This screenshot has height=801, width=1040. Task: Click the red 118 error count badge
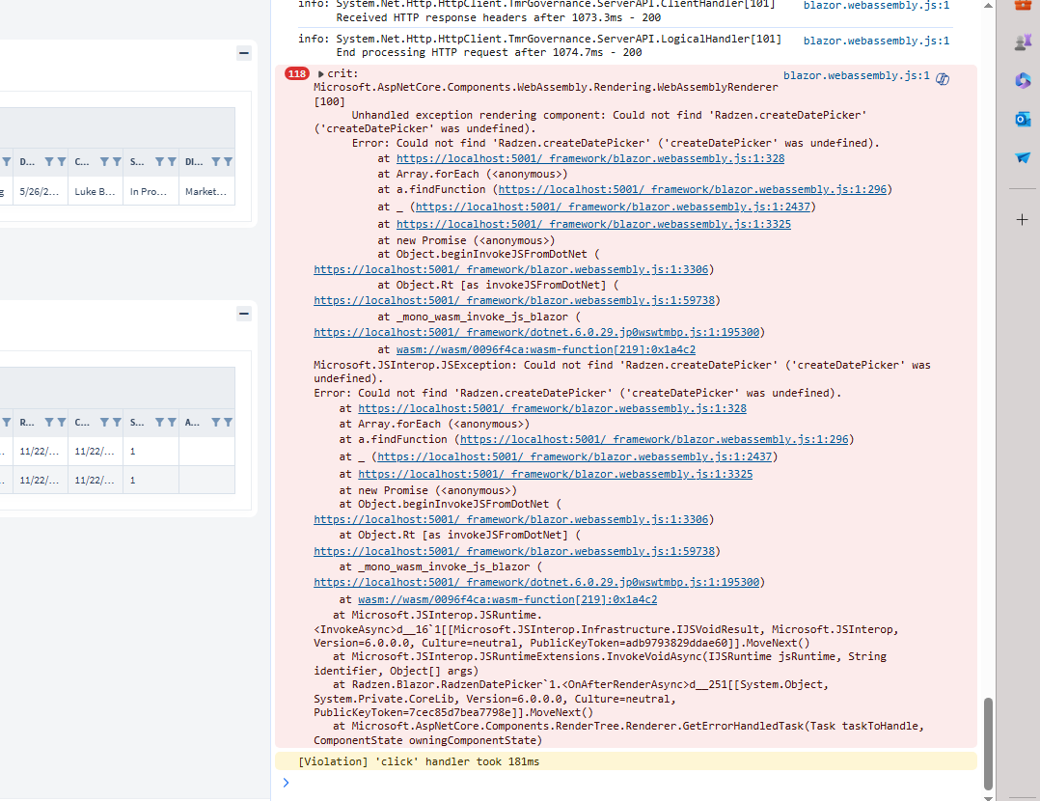click(296, 73)
